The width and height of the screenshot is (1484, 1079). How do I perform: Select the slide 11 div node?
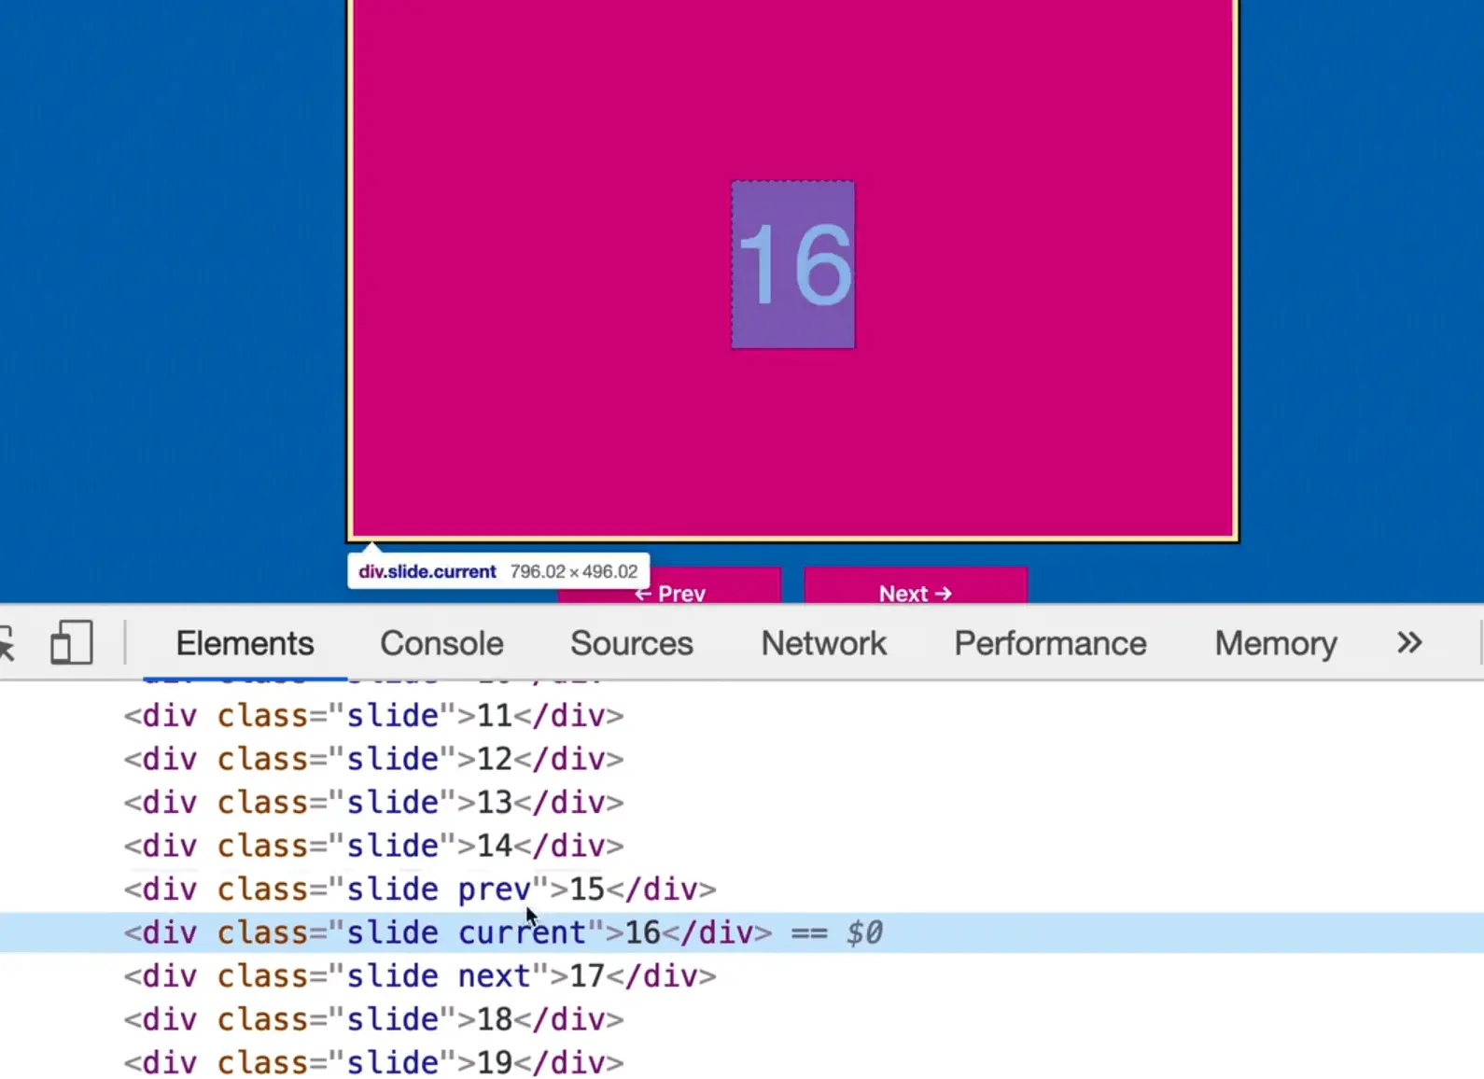coord(373,716)
